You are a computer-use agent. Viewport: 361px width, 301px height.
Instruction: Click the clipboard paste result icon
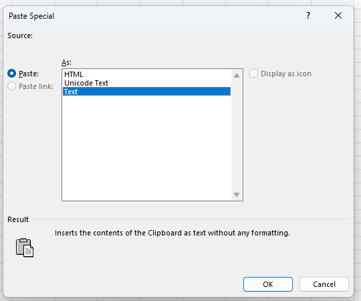pos(25,247)
